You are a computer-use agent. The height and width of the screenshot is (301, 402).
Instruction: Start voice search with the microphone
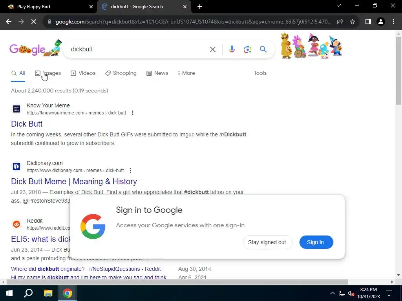[232, 49]
